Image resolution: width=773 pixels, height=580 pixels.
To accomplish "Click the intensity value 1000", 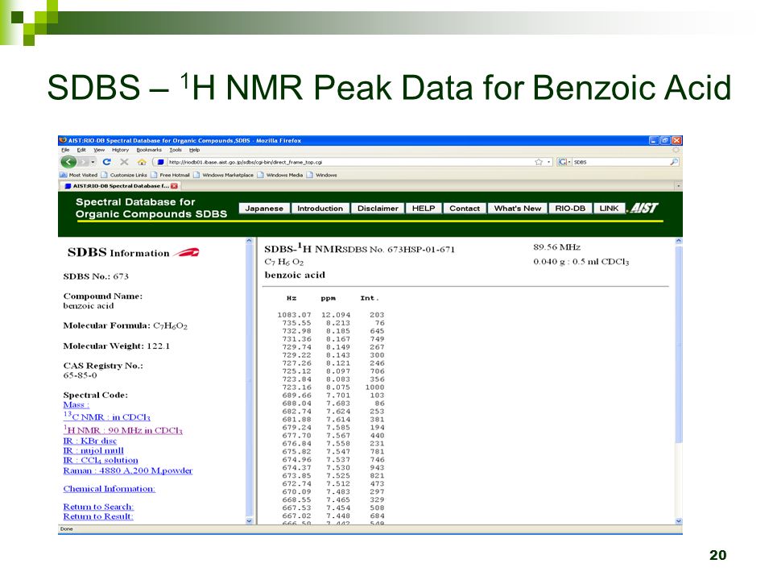I will coord(374,387).
